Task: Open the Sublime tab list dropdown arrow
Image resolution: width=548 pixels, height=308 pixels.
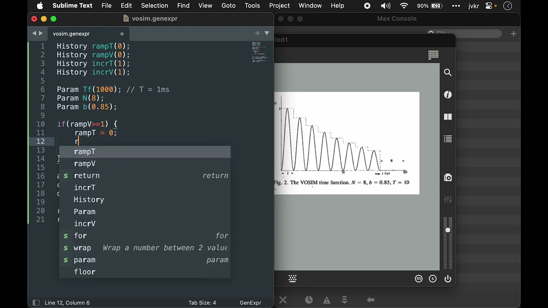Action: click(267, 33)
